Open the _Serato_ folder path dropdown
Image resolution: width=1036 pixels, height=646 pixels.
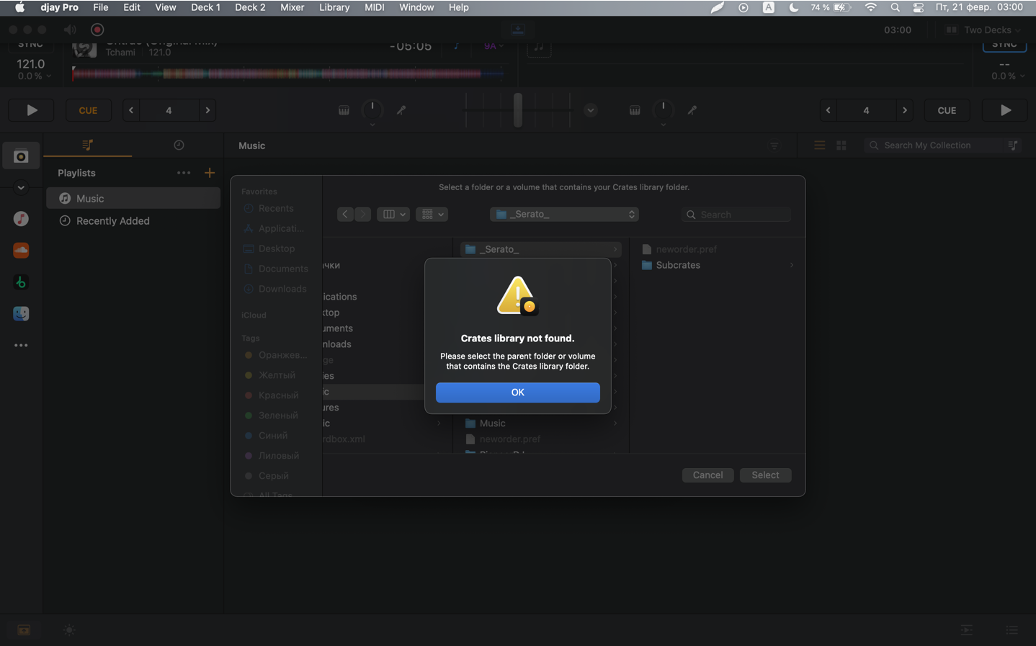pos(564,215)
